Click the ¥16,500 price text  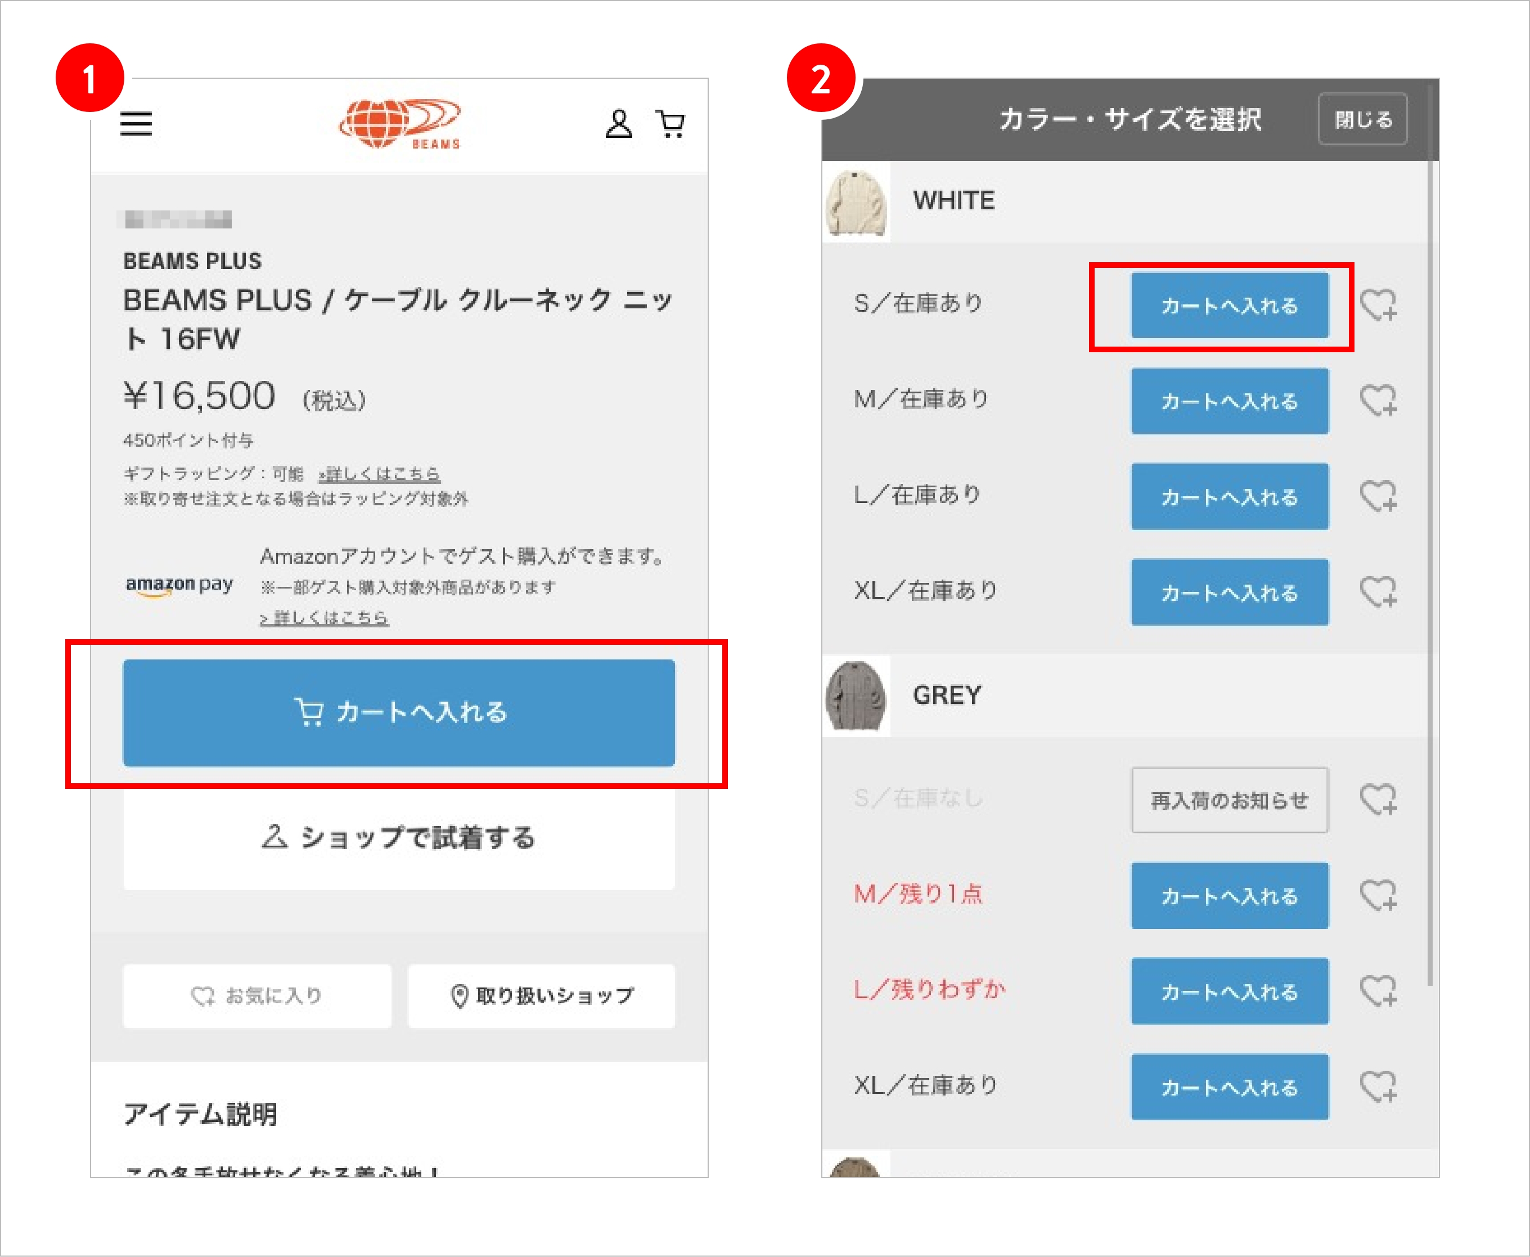[x=199, y=396]
